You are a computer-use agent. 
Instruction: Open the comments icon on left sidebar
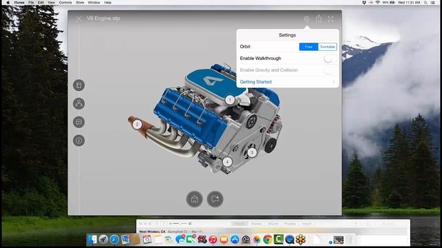coord(79,122)
